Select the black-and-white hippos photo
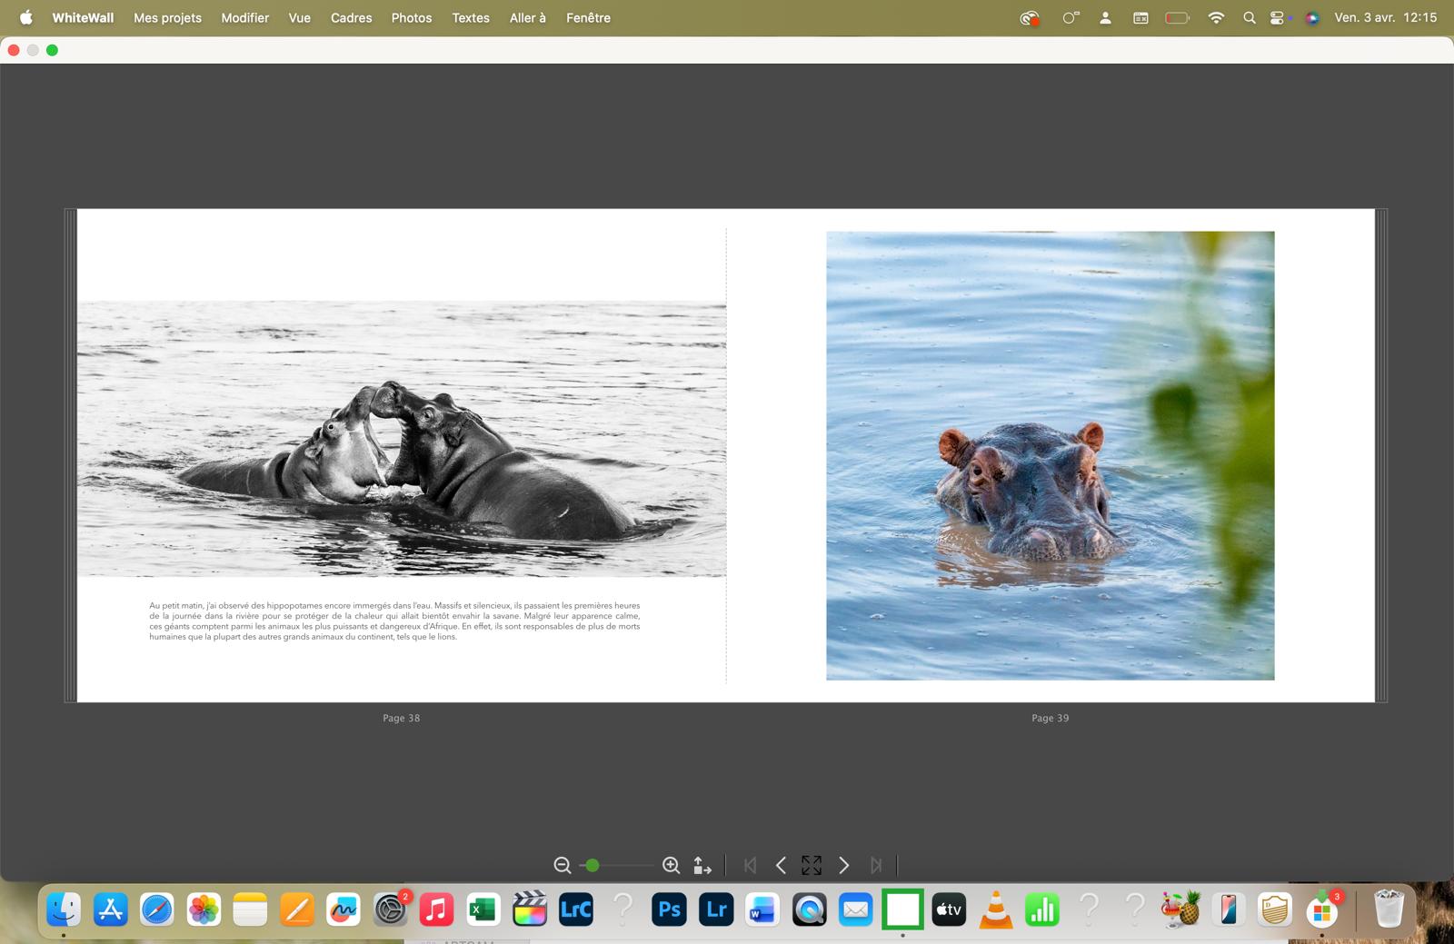Screen dimensions: 1454x944 pyautogui.click(x=401, y=439)
